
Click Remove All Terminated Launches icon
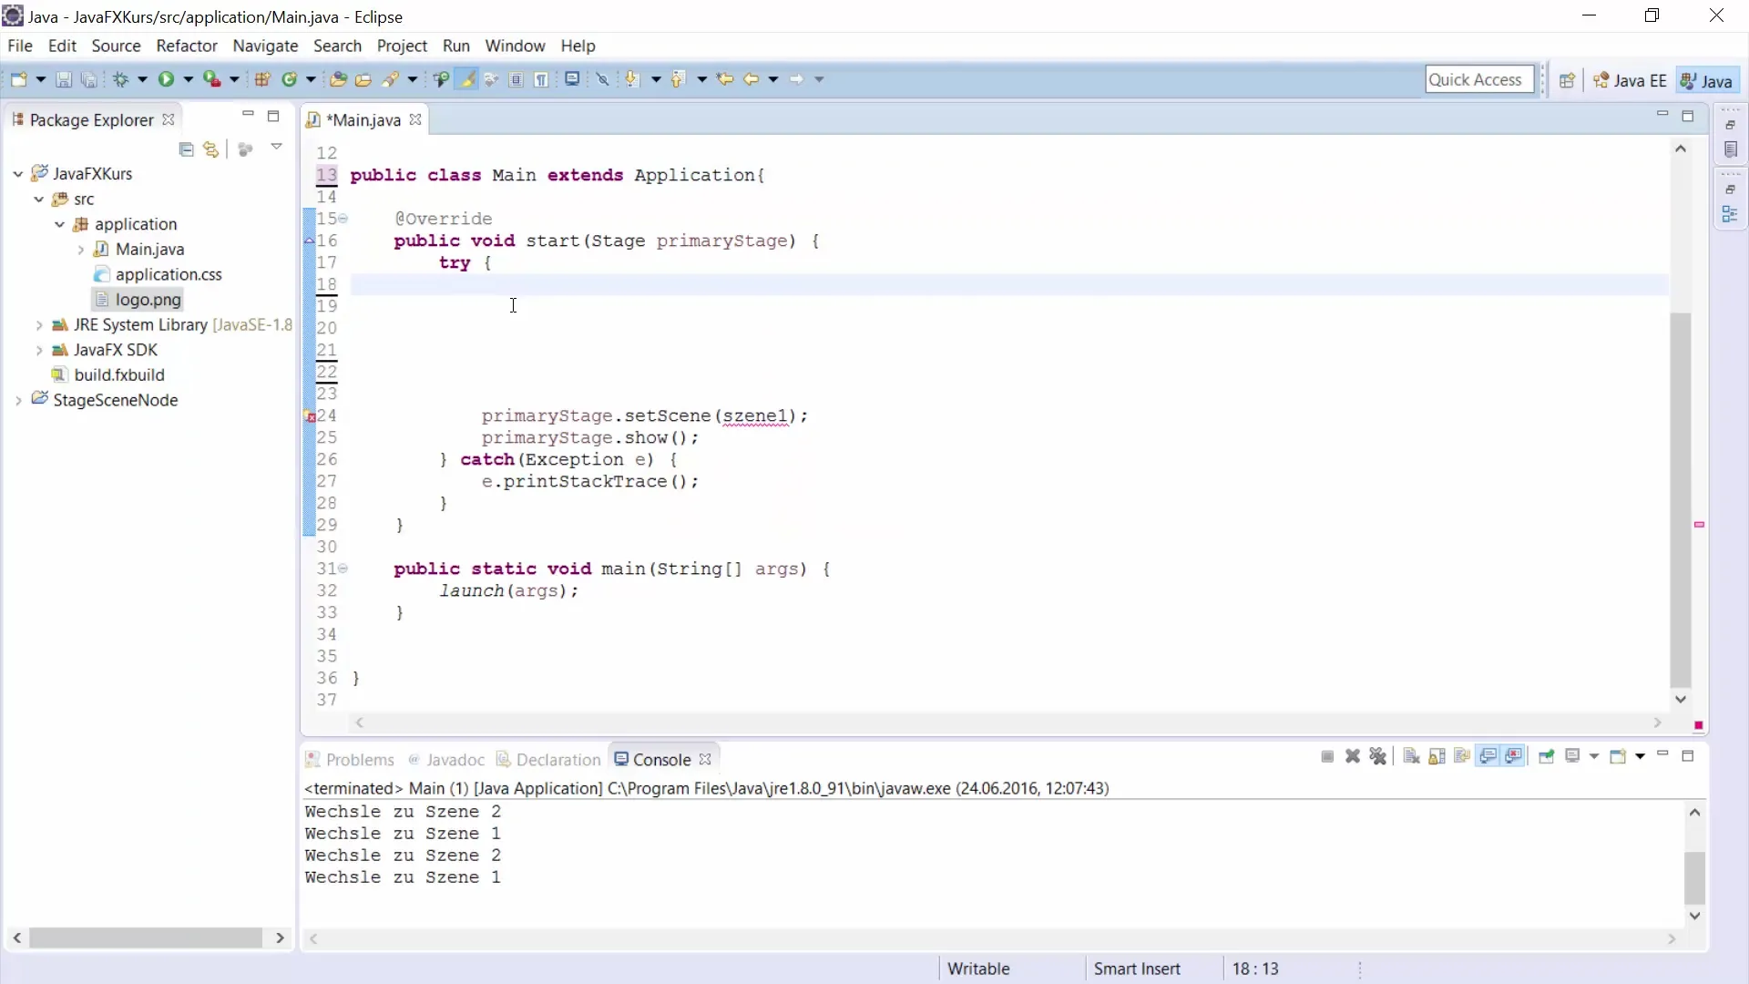click(x=1377, y=756)
